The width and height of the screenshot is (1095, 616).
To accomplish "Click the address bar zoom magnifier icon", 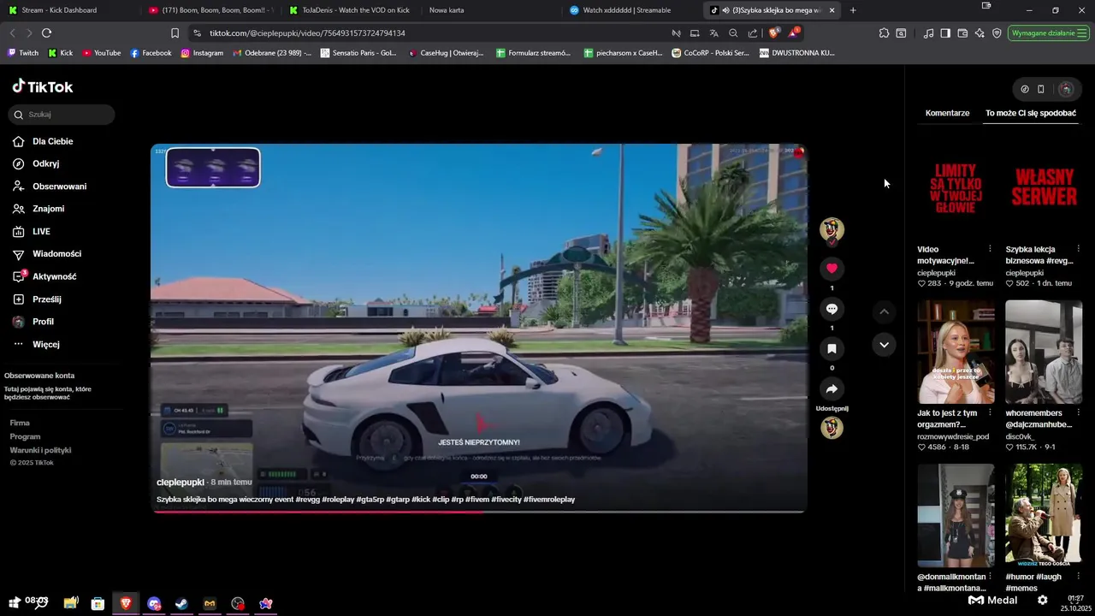I will [733, 33].
